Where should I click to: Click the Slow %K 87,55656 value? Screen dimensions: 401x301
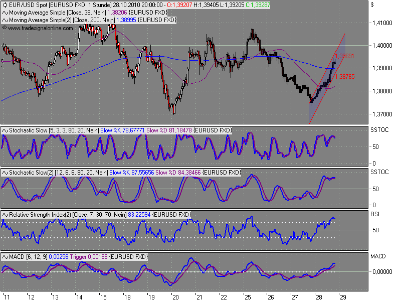coord(132,173)
